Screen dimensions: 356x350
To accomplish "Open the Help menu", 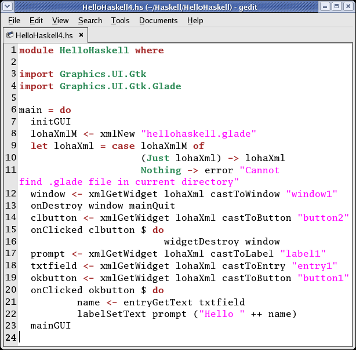I will tap(195, 20).
